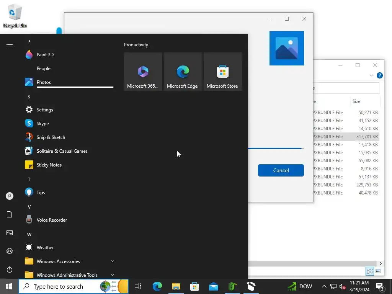
Task: Open DOW stock widget on taskbar
Action: tap(300, 286)
